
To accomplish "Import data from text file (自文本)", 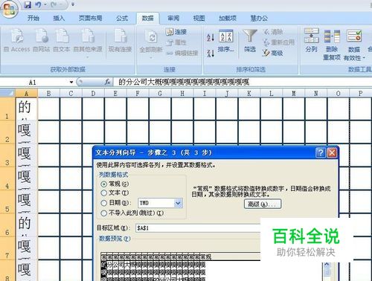I will click(x=62, y=40).
